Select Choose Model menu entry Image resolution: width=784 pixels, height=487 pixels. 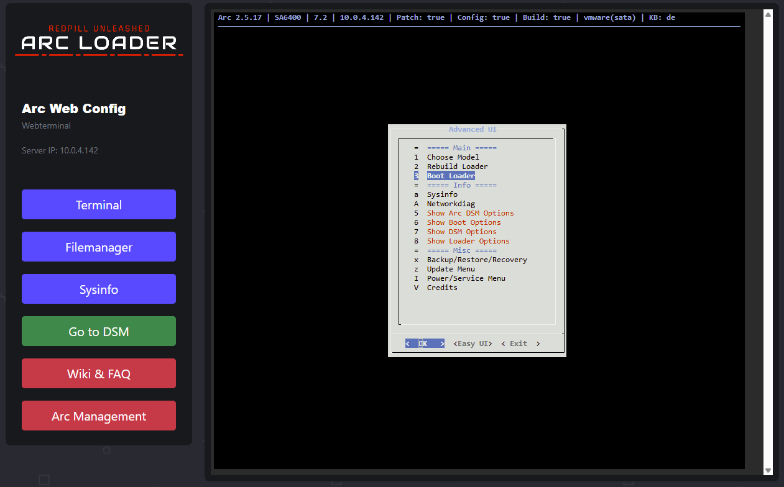pyautogui.click(x=453, y=157)
